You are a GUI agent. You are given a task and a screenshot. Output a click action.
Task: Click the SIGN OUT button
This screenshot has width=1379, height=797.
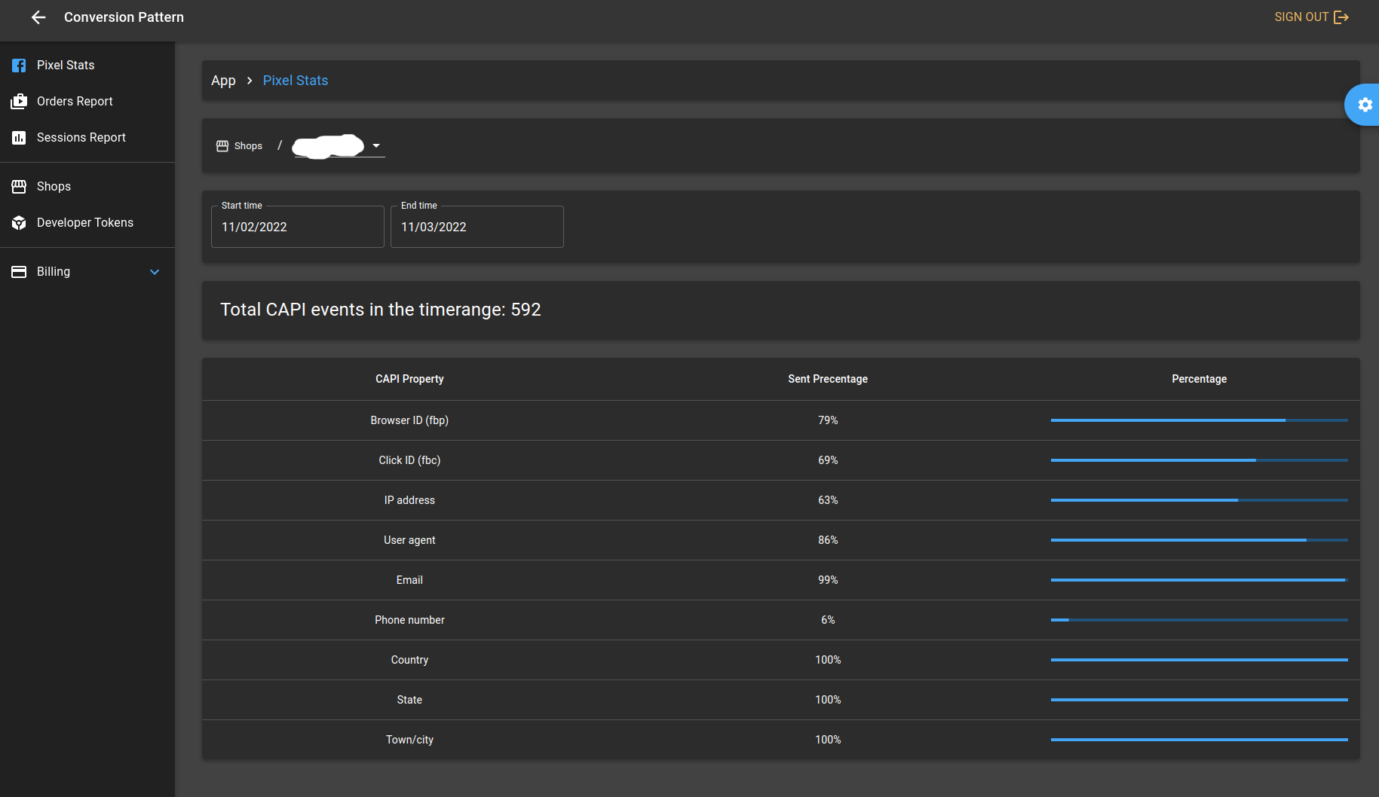(x=1311, y=17)
